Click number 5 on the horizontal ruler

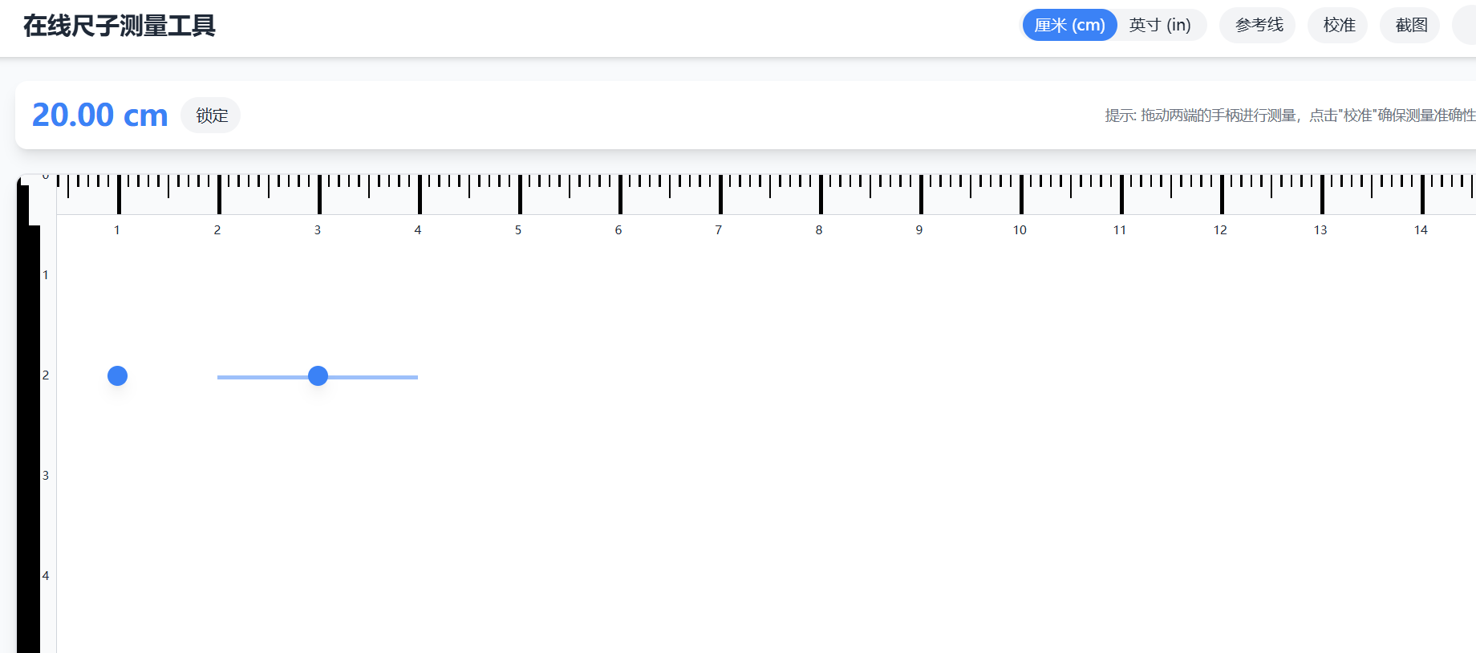pos(518,230)
